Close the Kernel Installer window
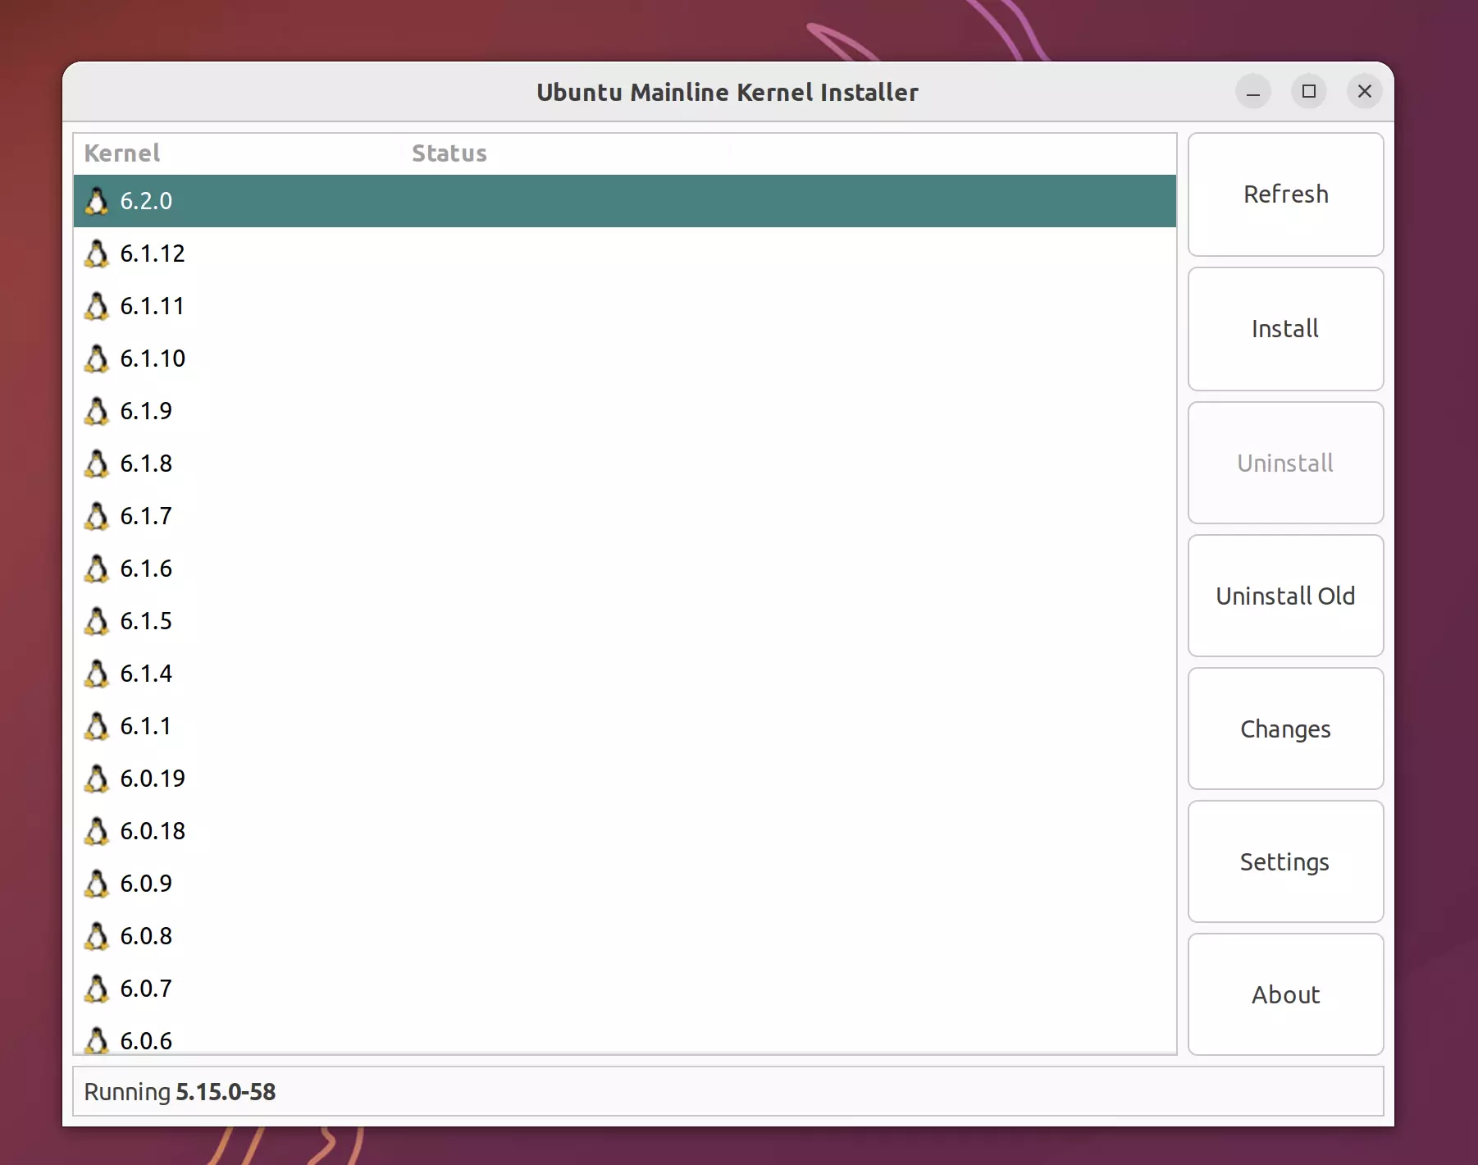The height and width of the screenshot is (1165, 1478). [x=1365, y=91]
